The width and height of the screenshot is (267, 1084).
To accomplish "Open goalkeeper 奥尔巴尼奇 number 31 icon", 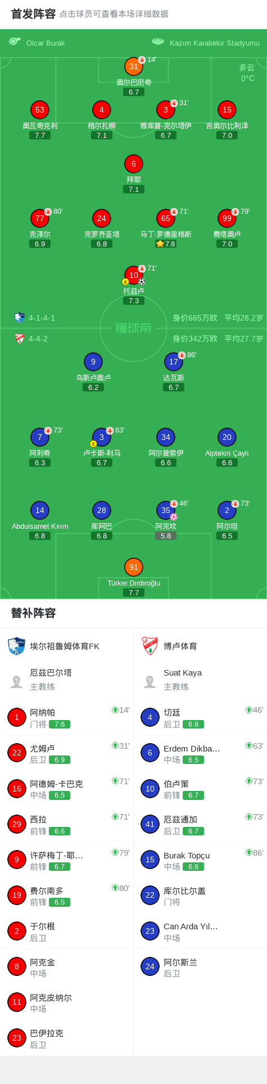I will coord(134,66).
